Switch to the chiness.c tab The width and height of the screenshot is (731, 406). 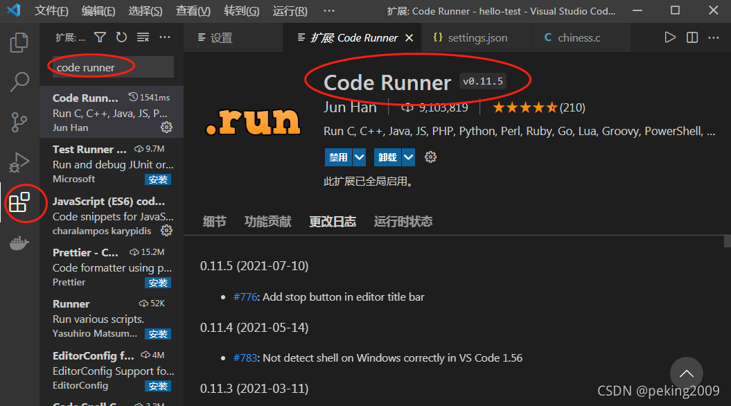581,37
